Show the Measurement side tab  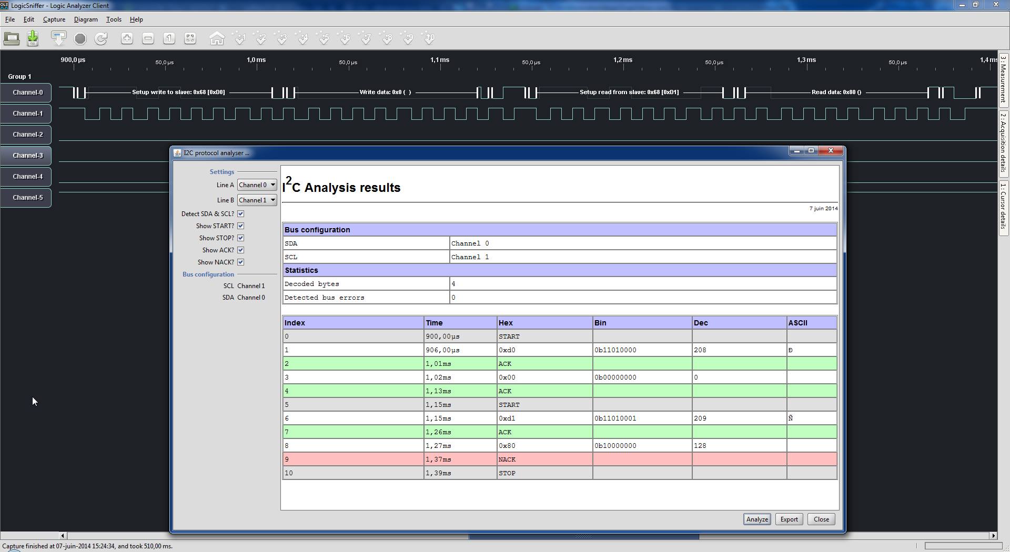pos(1004,79)
